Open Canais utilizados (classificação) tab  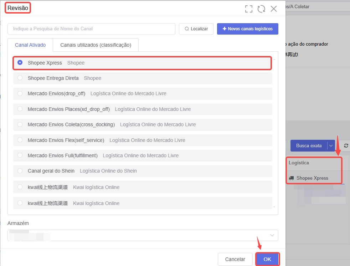coord(96,45)
